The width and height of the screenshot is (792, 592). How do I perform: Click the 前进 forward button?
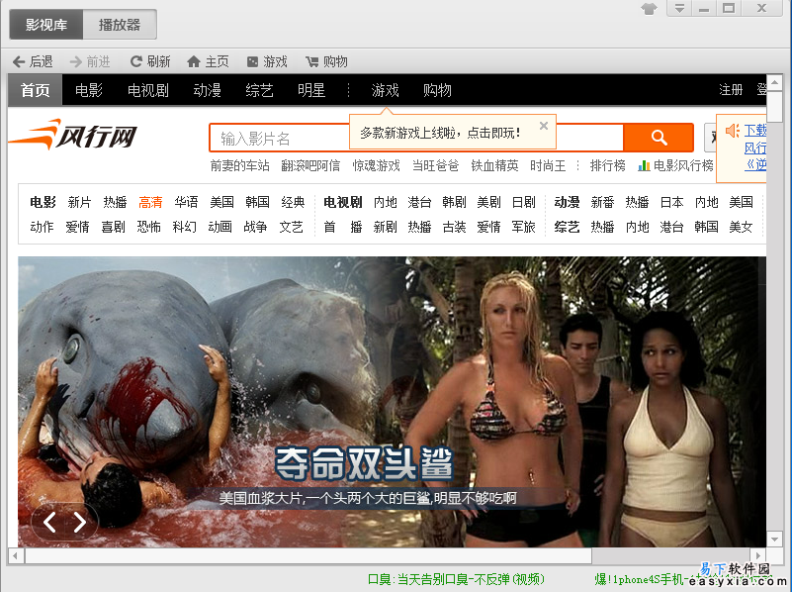(90, 61)
